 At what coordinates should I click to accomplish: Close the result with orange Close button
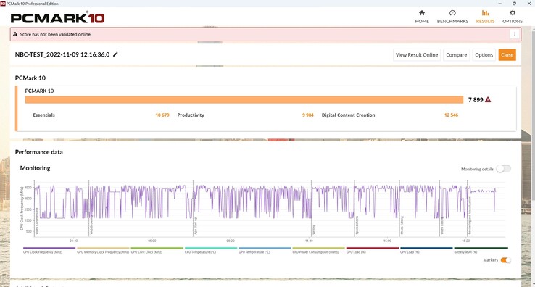pyautogui.click(x=507, y=55)
